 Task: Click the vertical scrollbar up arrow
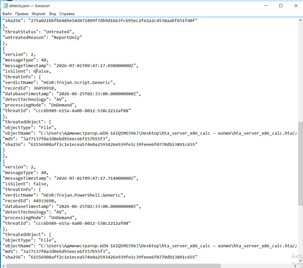(x=301, y=20)
